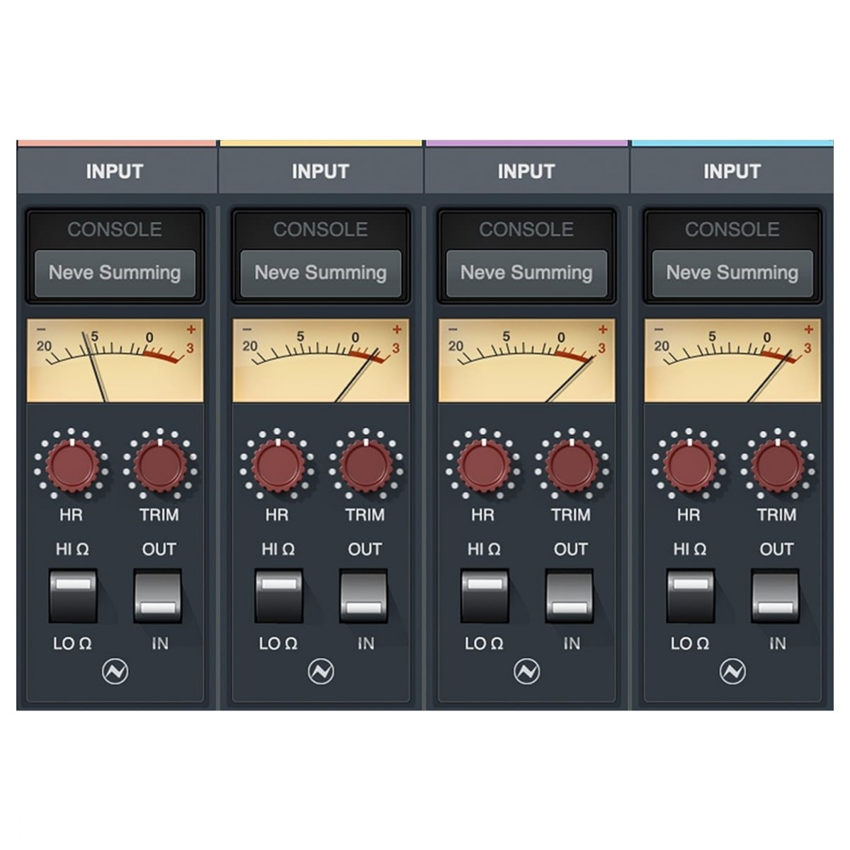
Task: Open the Neve Summing selector in the blue-topped channel
Action: (732, 273)
